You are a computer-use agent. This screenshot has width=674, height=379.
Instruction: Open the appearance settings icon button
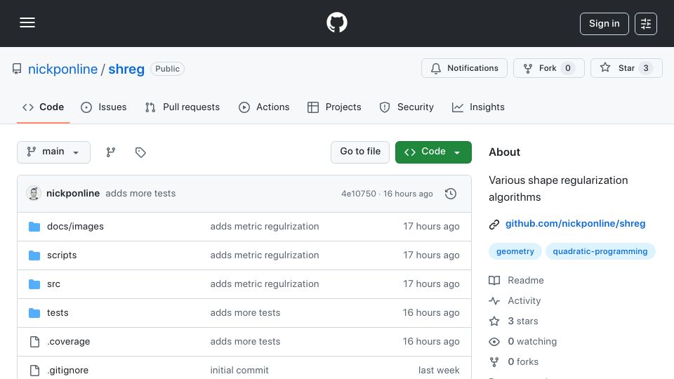[646, 24]
